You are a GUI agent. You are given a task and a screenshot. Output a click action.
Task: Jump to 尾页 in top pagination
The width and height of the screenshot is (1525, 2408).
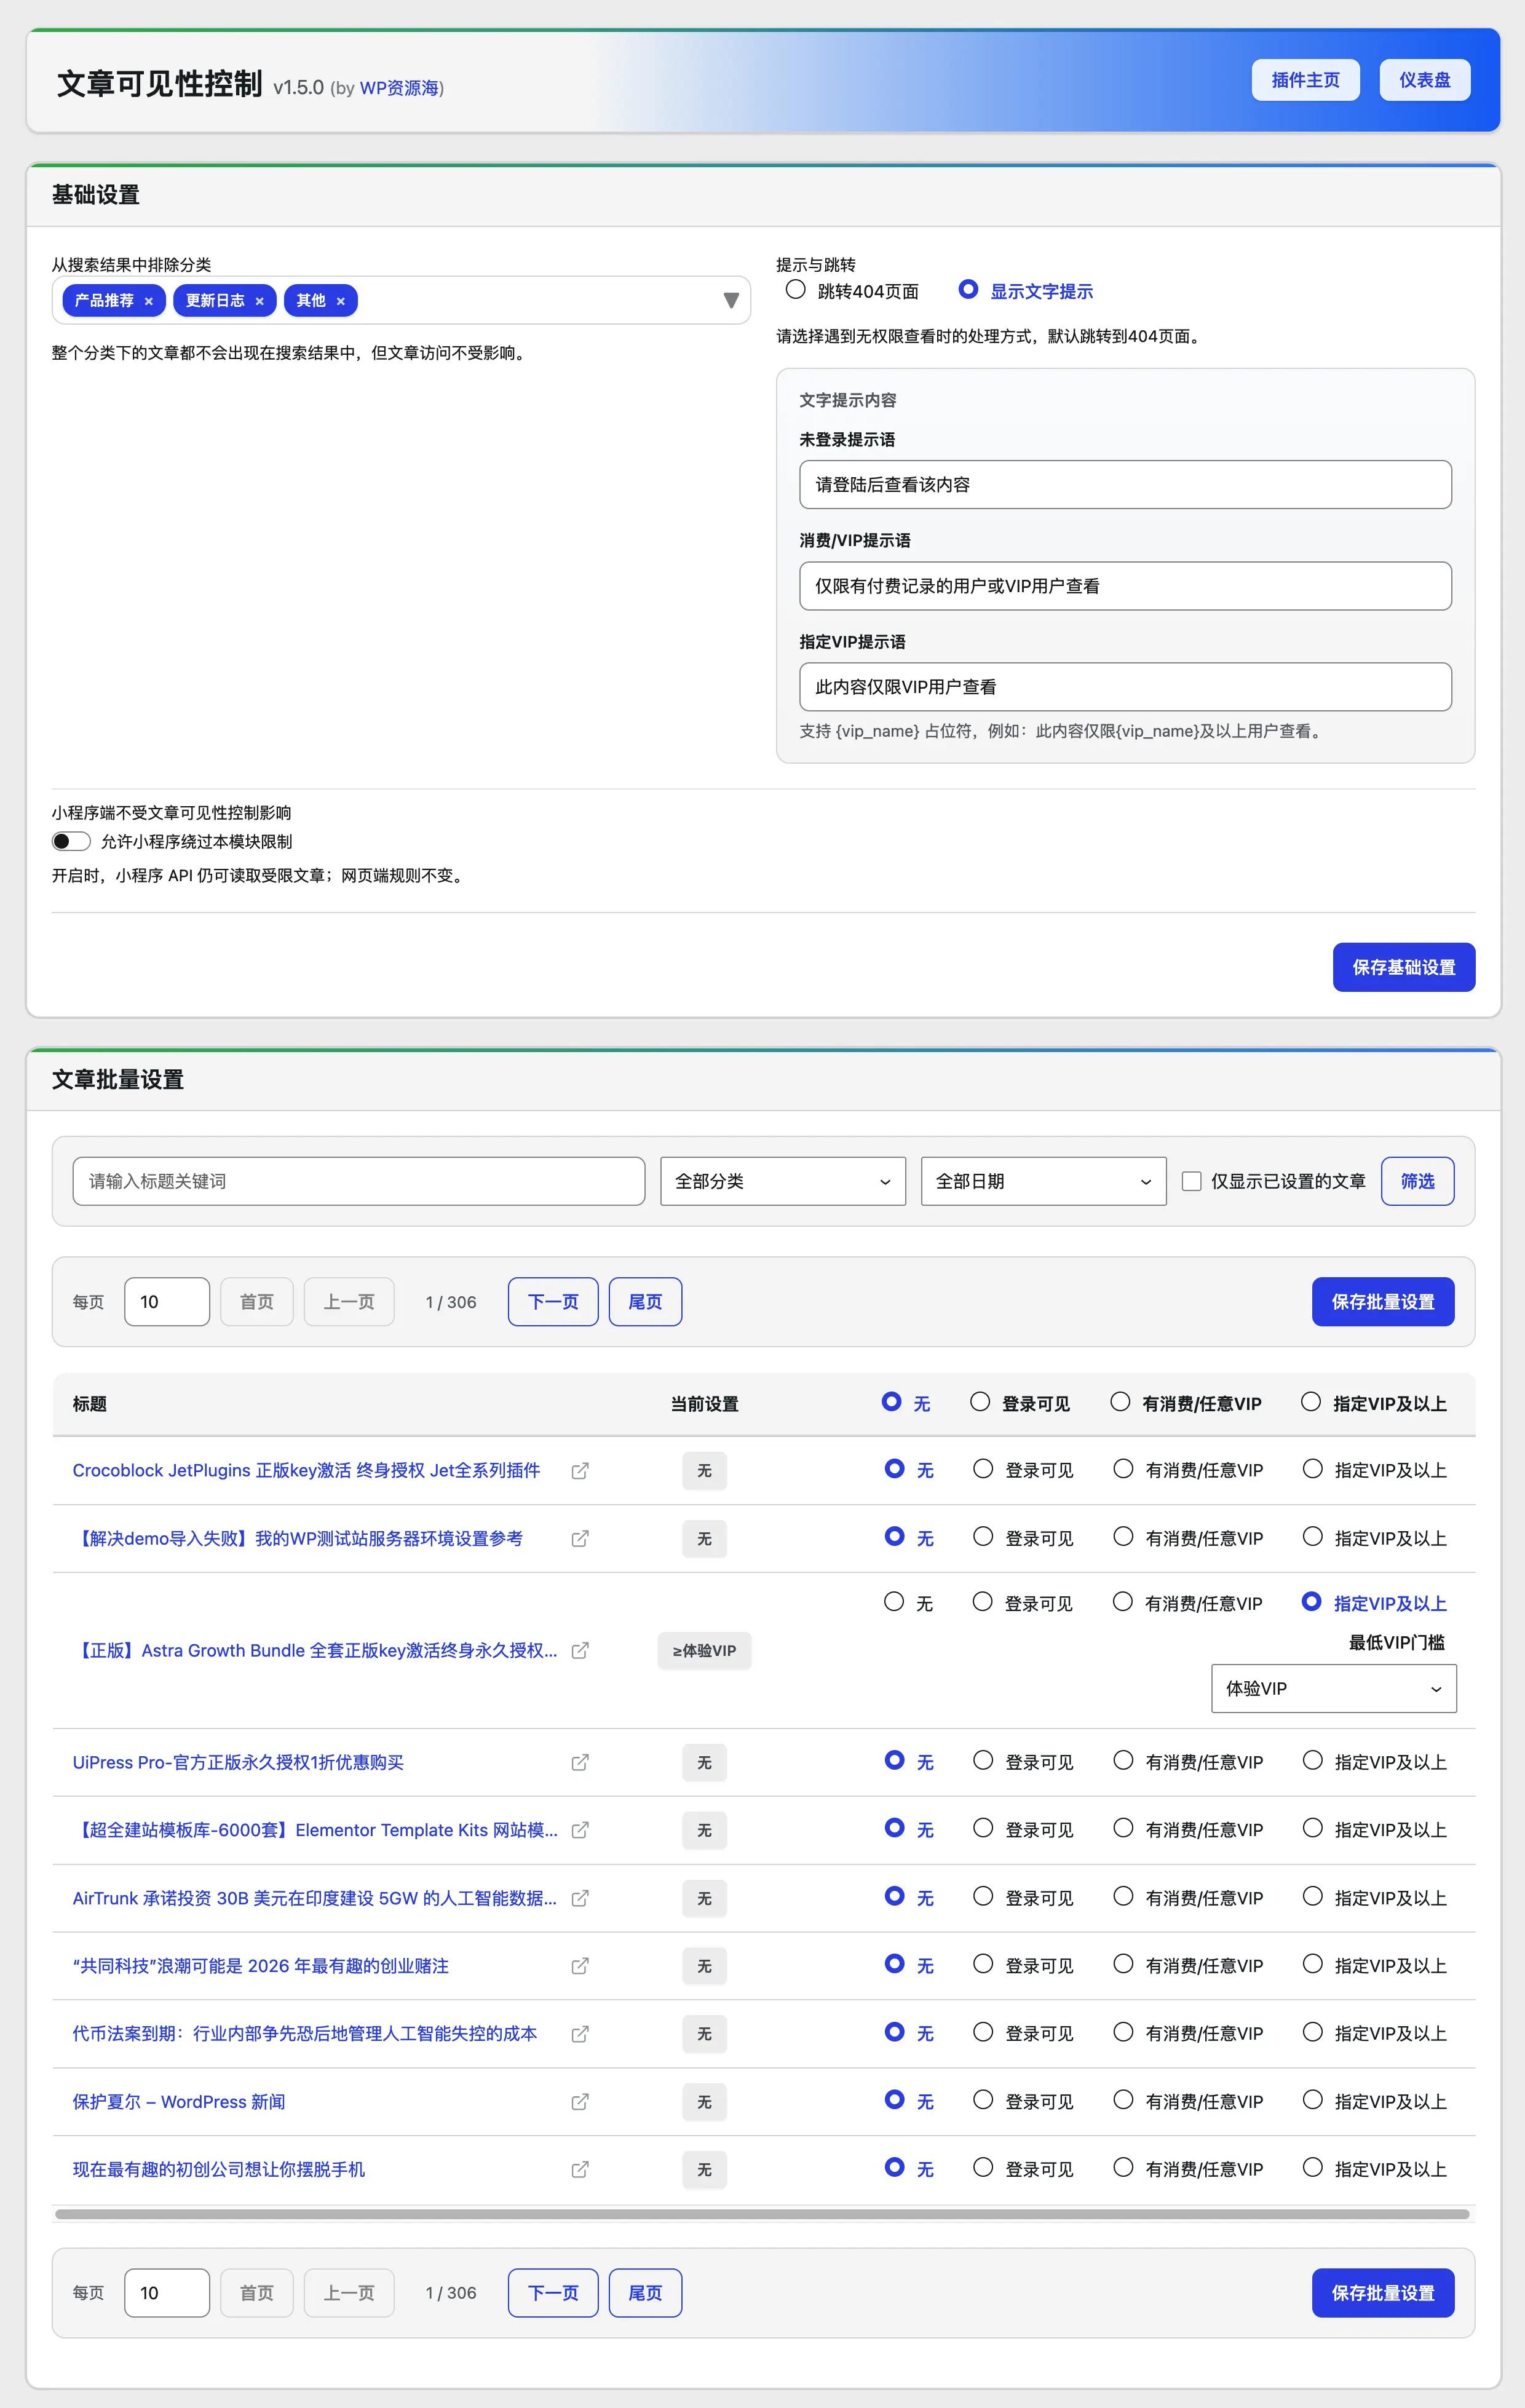[x=645, y=1302]
